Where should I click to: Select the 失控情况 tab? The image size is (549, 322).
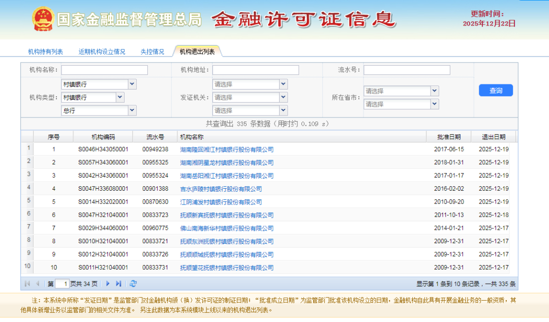[x=152, y=52]
